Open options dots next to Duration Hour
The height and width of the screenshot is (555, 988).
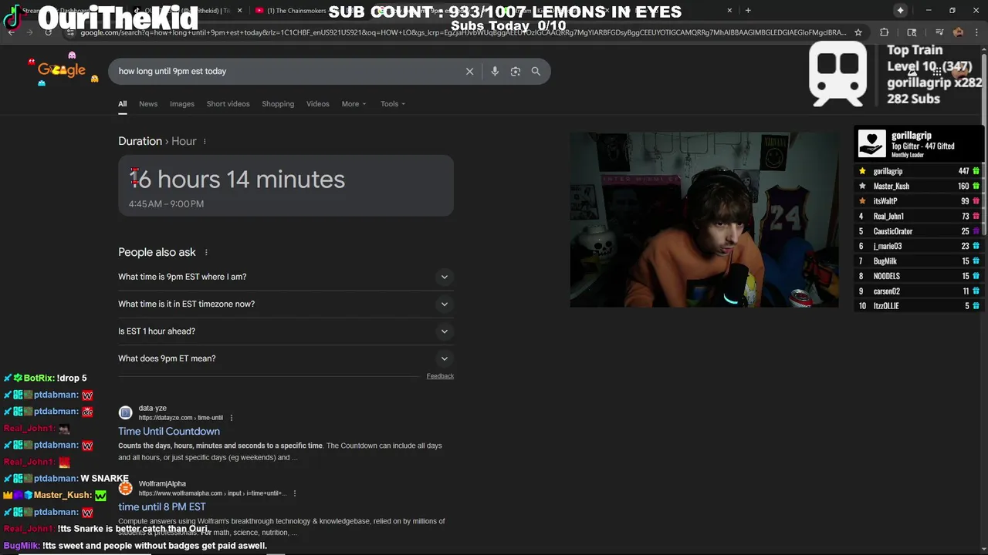(x=205, y=141)
